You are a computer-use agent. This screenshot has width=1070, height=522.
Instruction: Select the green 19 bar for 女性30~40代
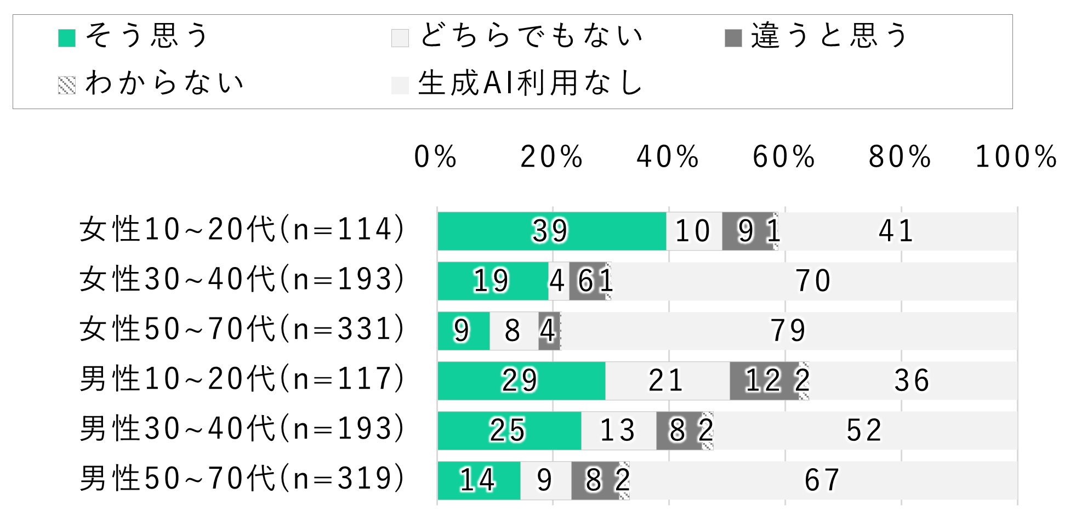tap(493, 281)
